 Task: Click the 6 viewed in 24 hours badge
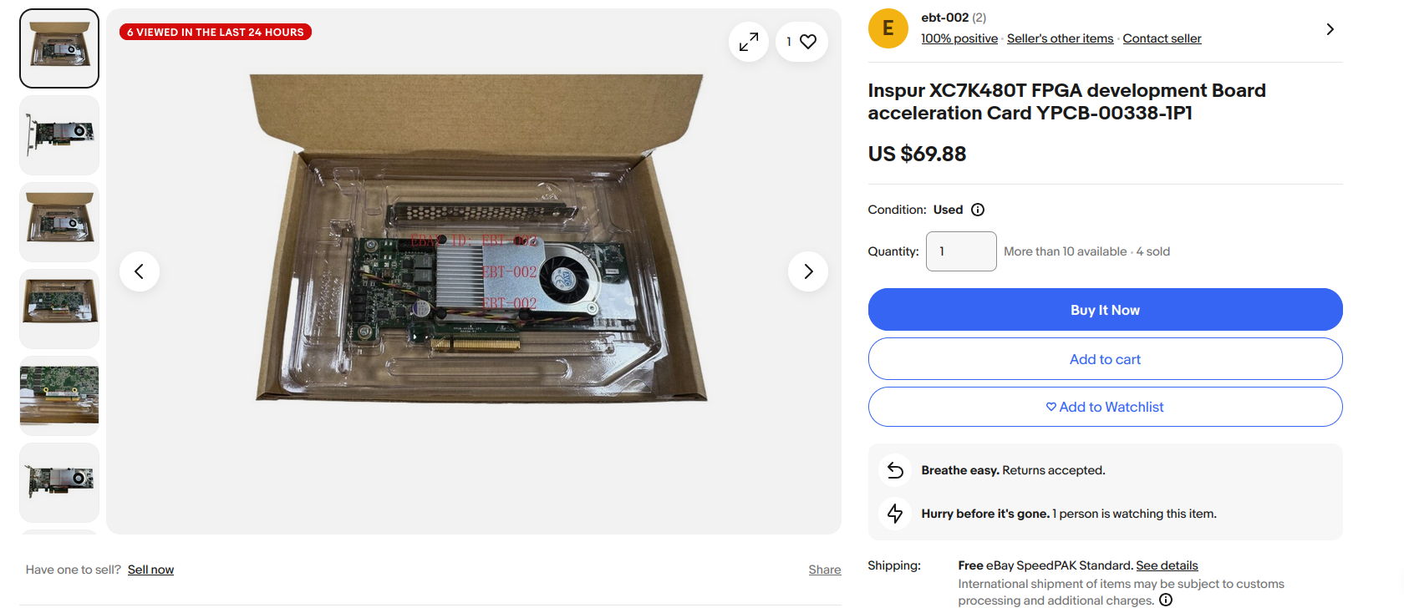pos(215,31)
